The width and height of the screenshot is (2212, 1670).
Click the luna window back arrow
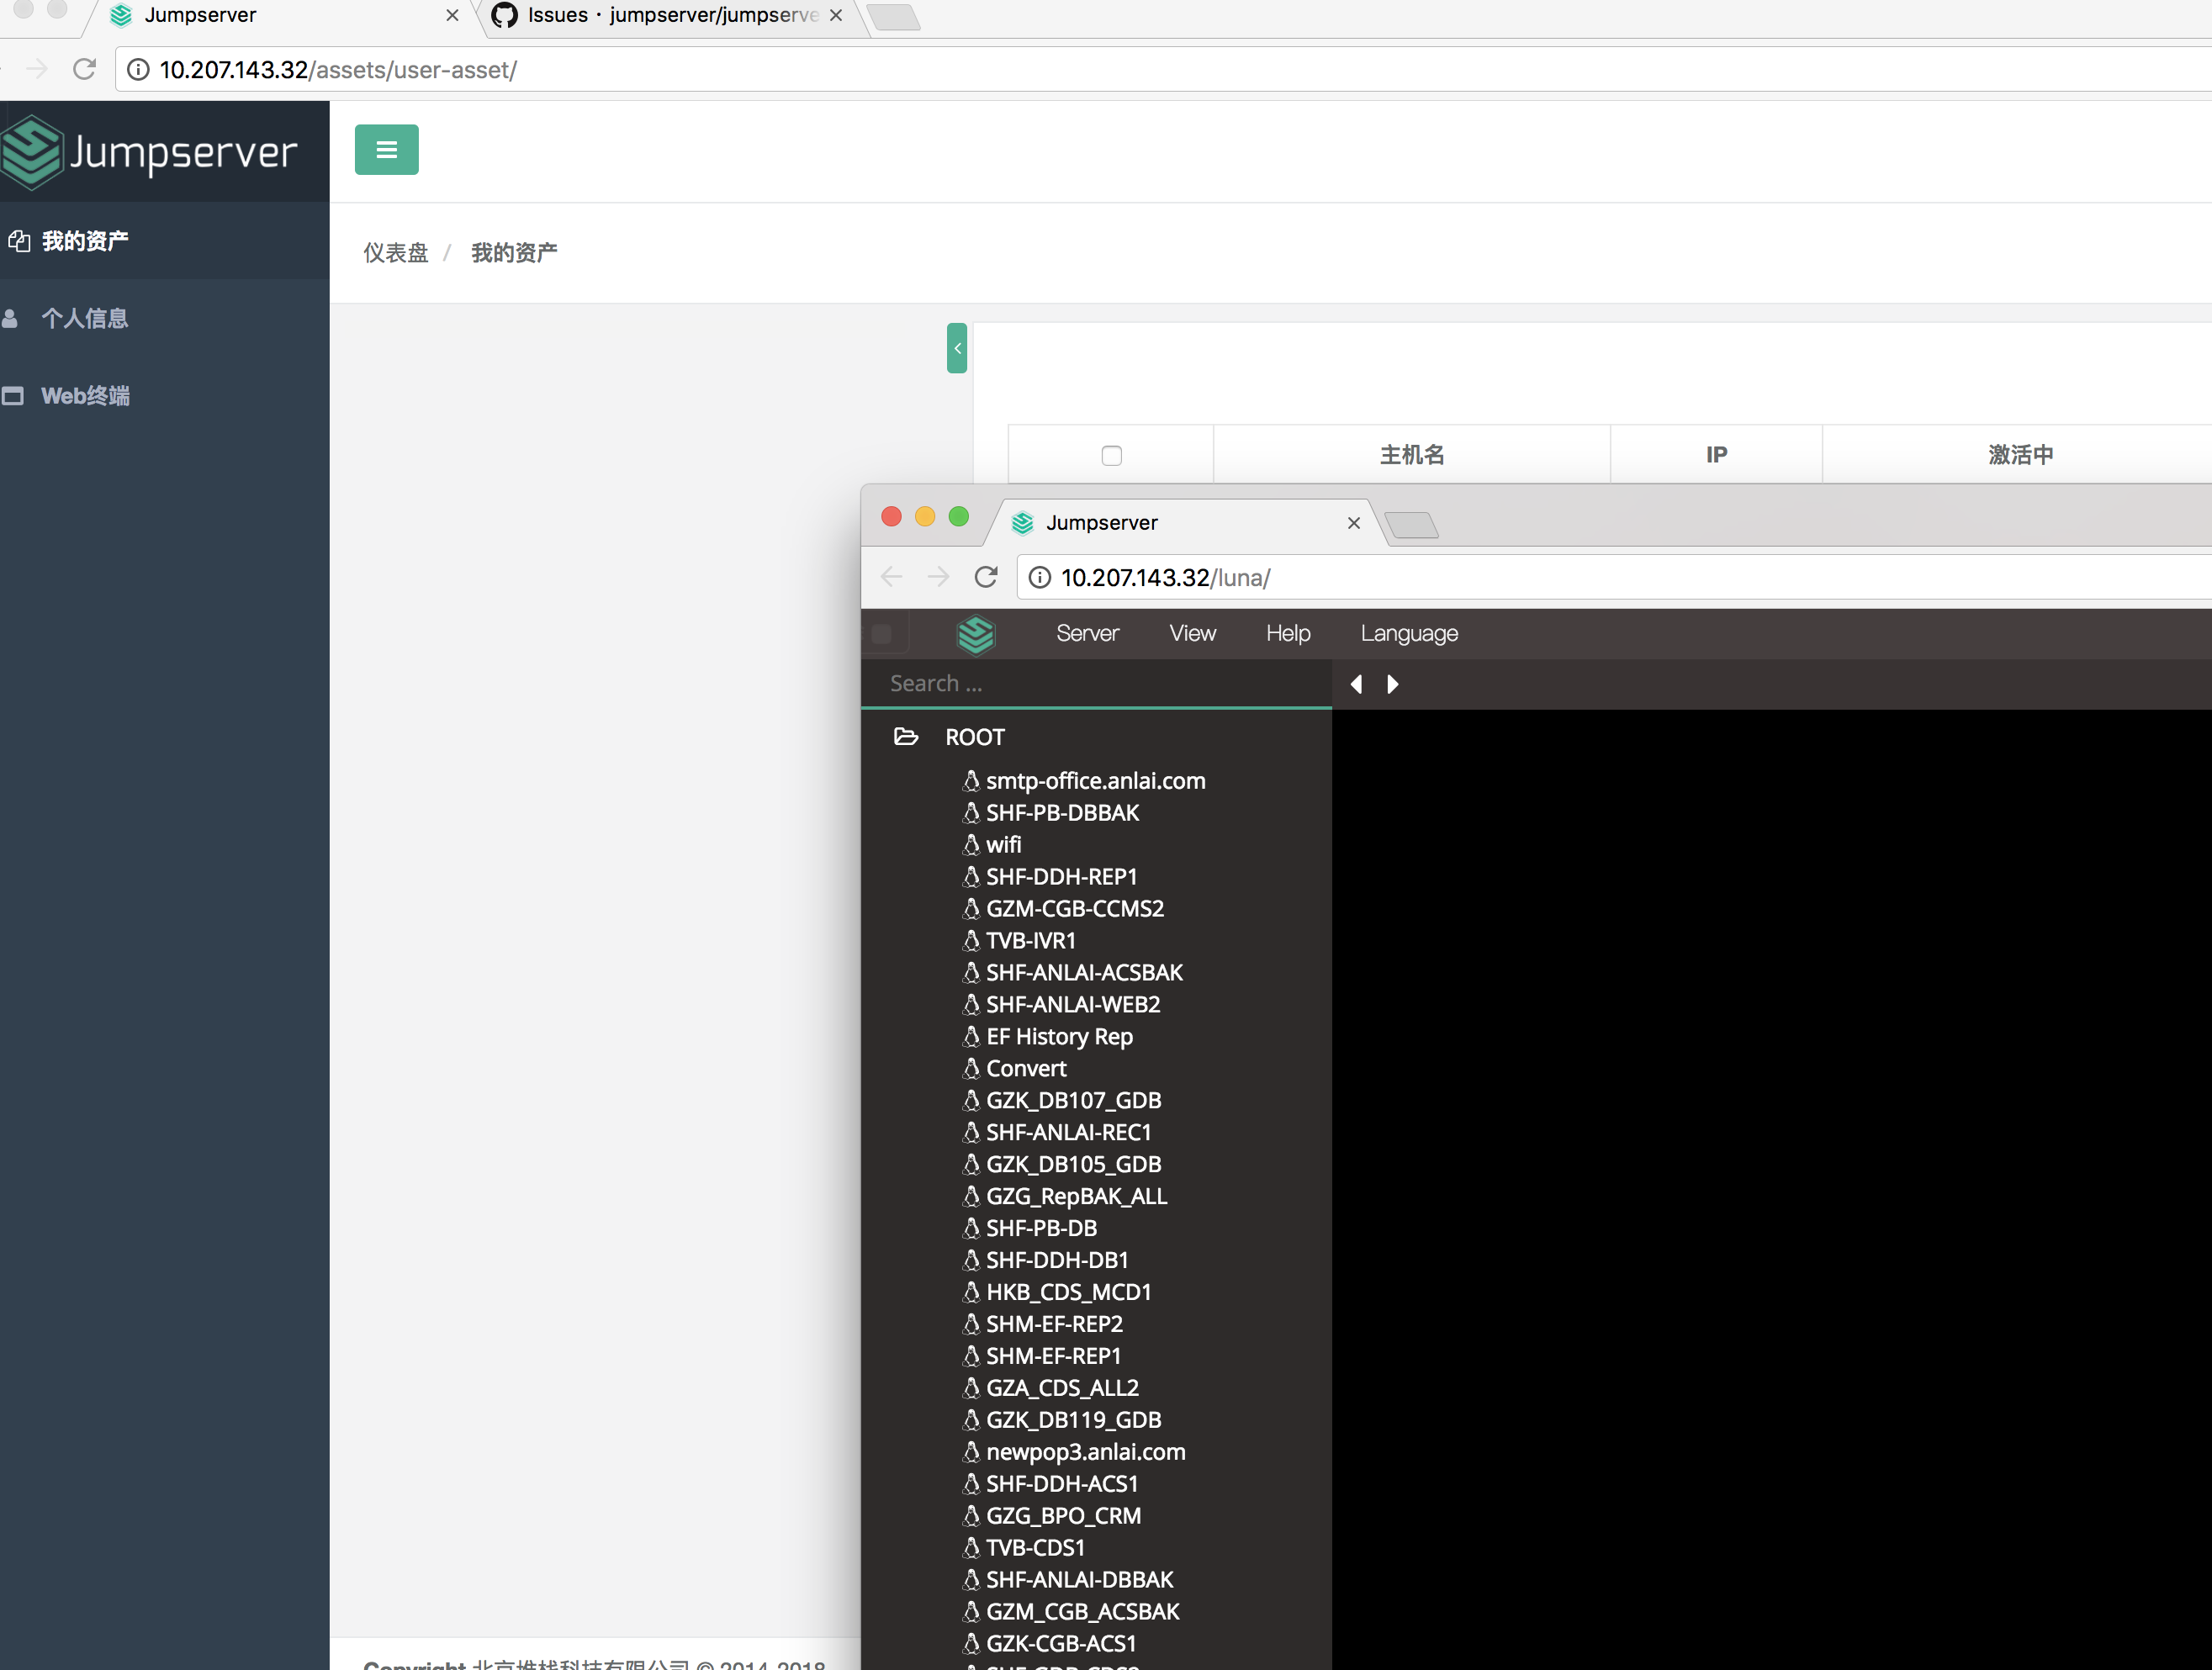pyautogui.click(x=892, y=577)
